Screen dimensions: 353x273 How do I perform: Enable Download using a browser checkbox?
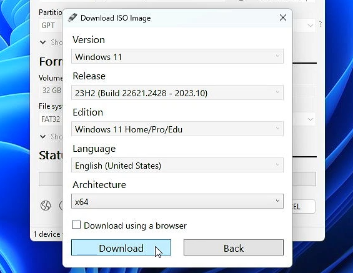76,225
